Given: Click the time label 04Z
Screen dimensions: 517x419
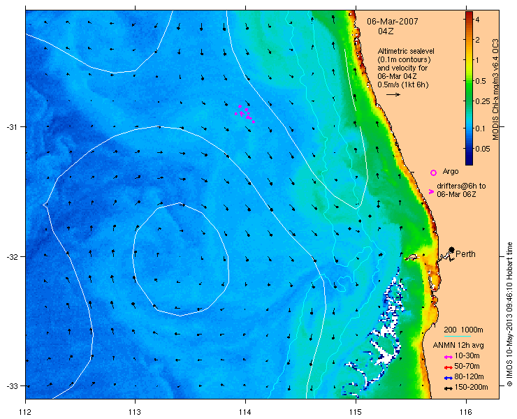Looking at the screenshot, I should click(386, 31).
